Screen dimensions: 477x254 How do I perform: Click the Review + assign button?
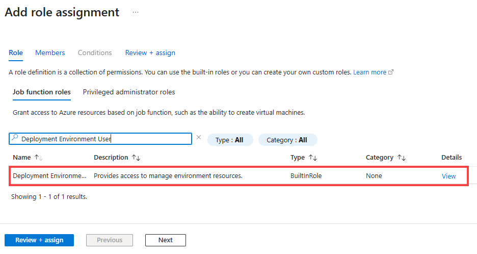coord(39,240)
